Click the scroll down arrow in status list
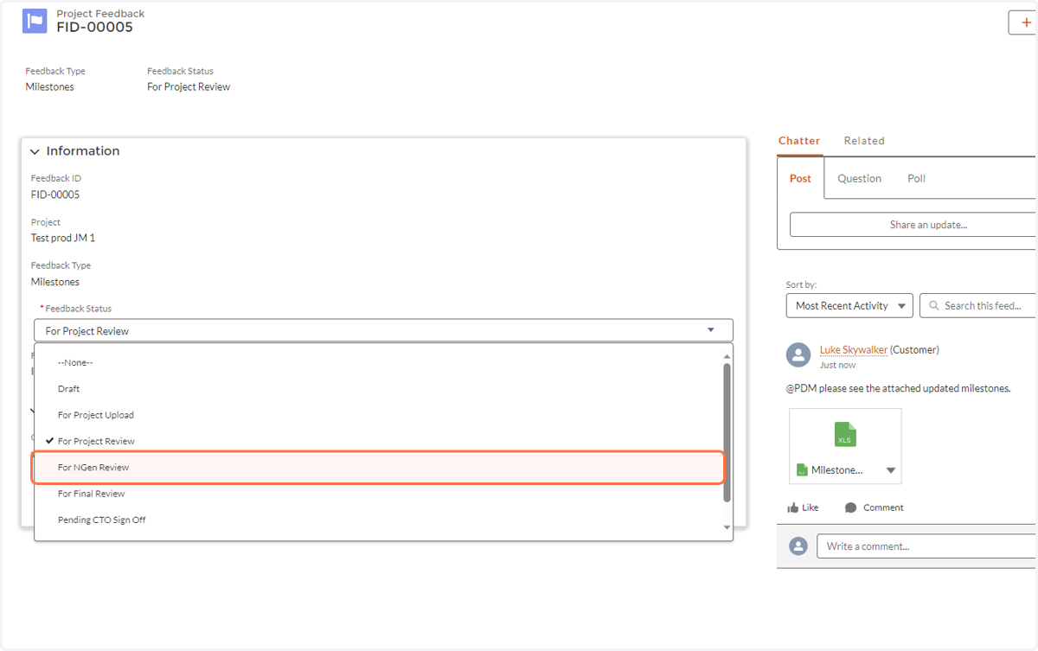 pos(727,527)
